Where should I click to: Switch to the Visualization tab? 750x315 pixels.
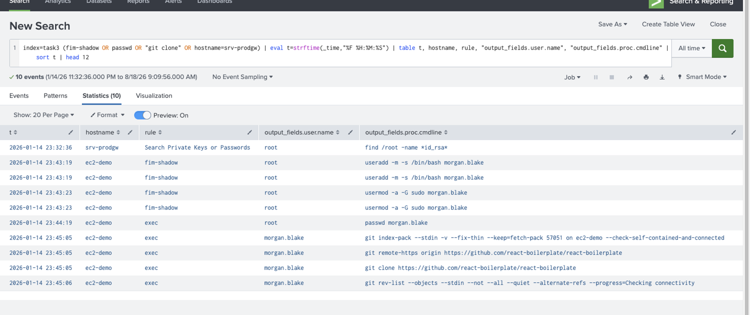[154, 95]
